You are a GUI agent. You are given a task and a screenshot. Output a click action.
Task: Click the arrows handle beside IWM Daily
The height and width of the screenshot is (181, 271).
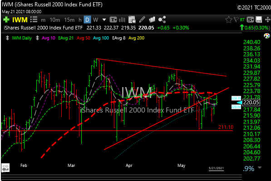click(x=7, y=38)
